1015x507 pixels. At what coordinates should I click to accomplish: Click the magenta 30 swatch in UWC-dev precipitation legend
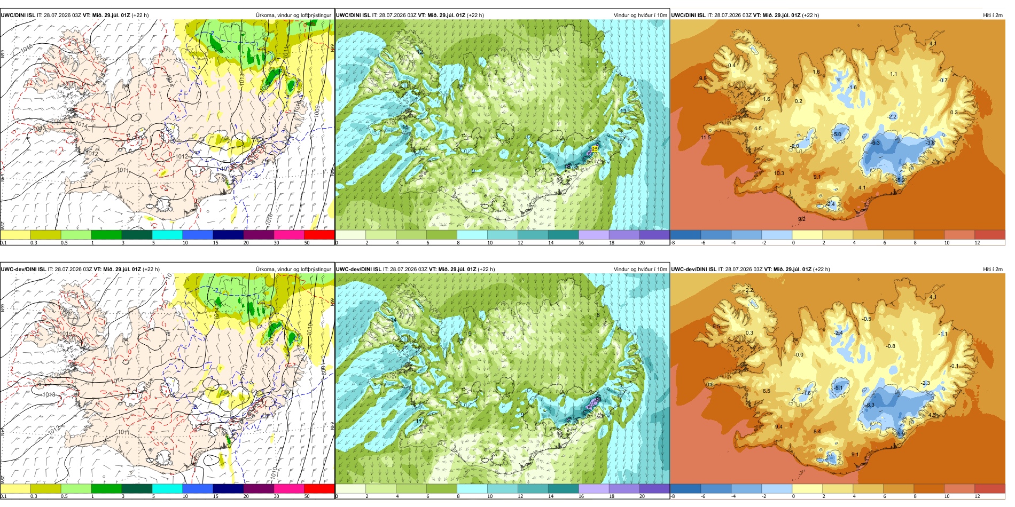(289, 488)
